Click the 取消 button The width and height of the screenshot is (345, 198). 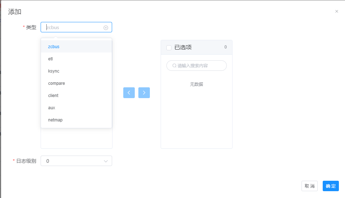tap(309, 186)
